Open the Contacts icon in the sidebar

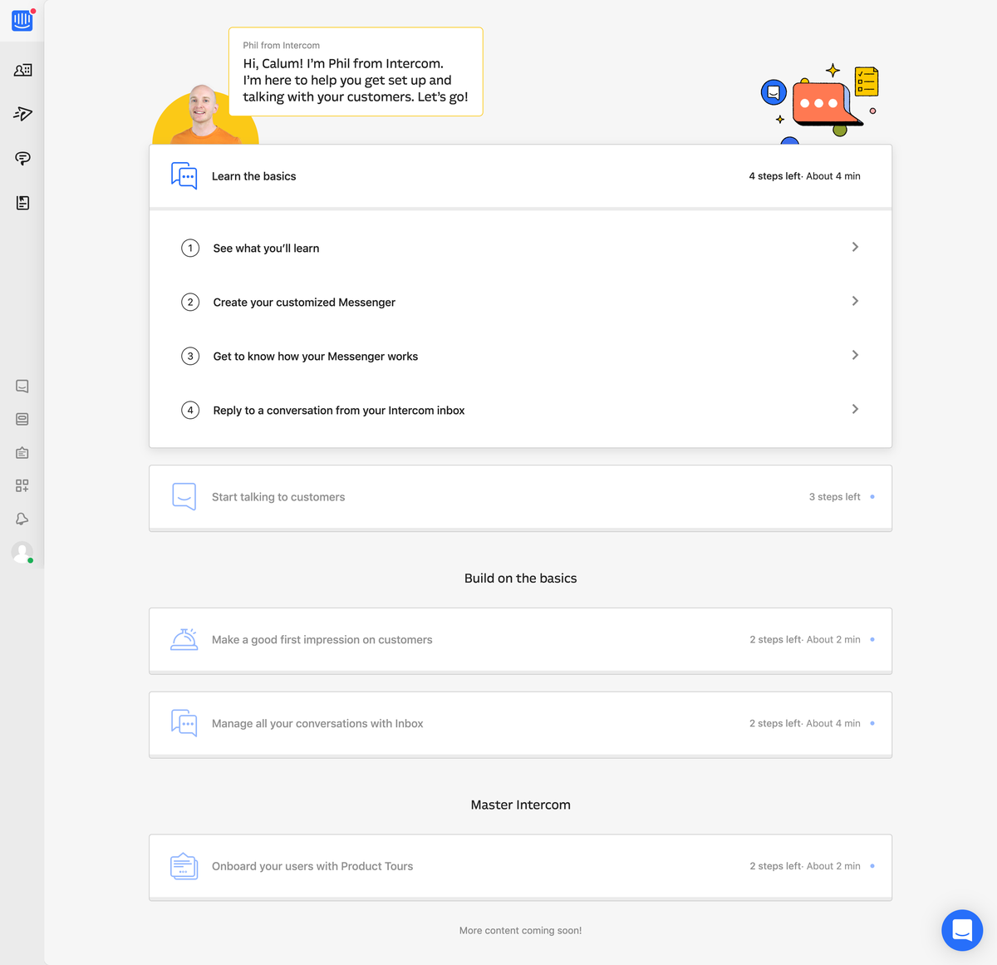coord(22,71)
